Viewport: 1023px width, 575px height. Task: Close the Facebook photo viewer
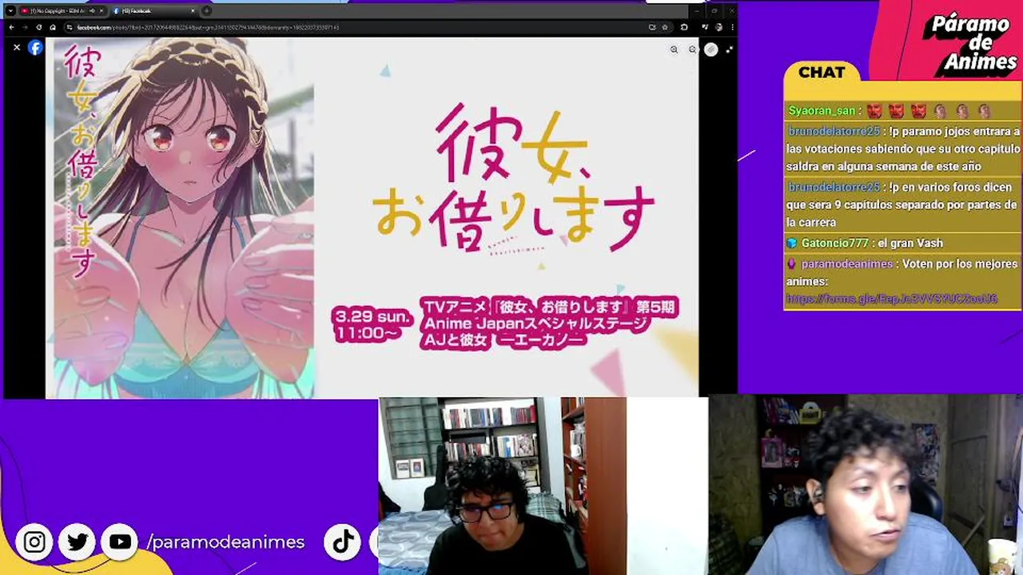(x=17, y=47)
